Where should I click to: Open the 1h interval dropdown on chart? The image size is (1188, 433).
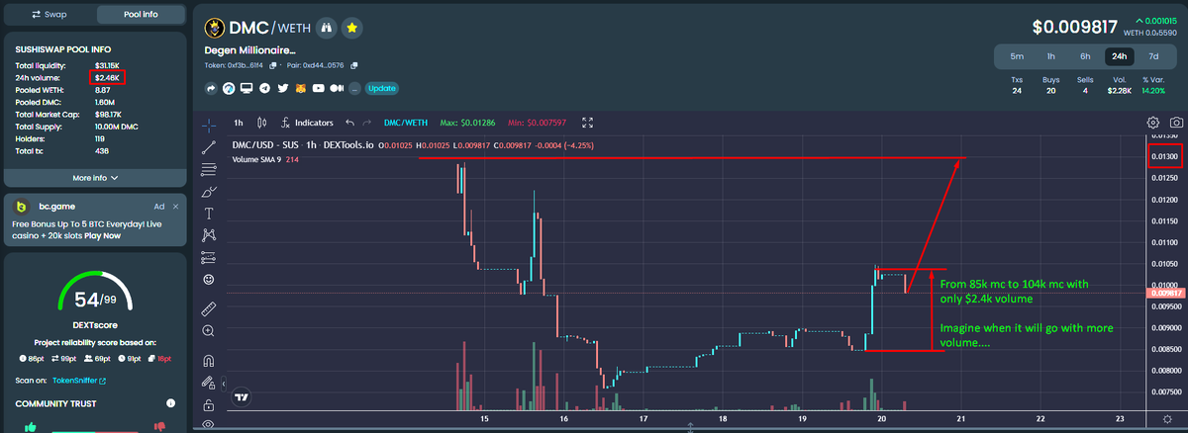[239, 123]
